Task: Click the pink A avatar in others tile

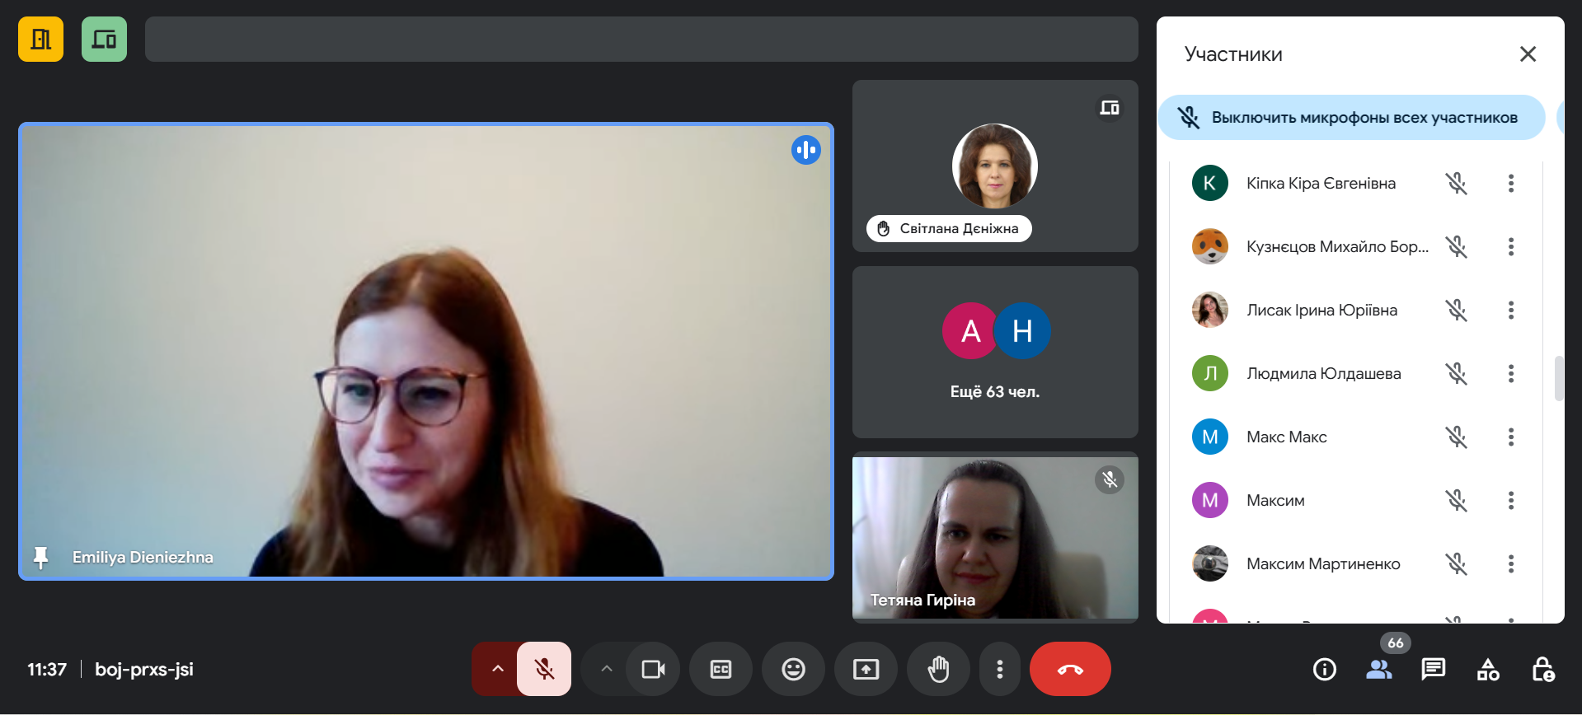Action: point(970,331)
